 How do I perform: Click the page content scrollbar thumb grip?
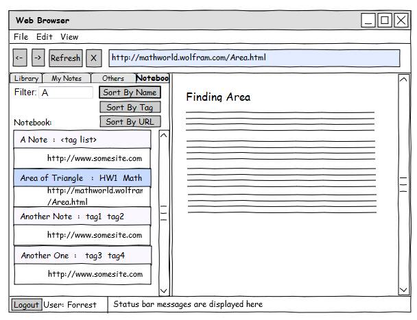403,184
